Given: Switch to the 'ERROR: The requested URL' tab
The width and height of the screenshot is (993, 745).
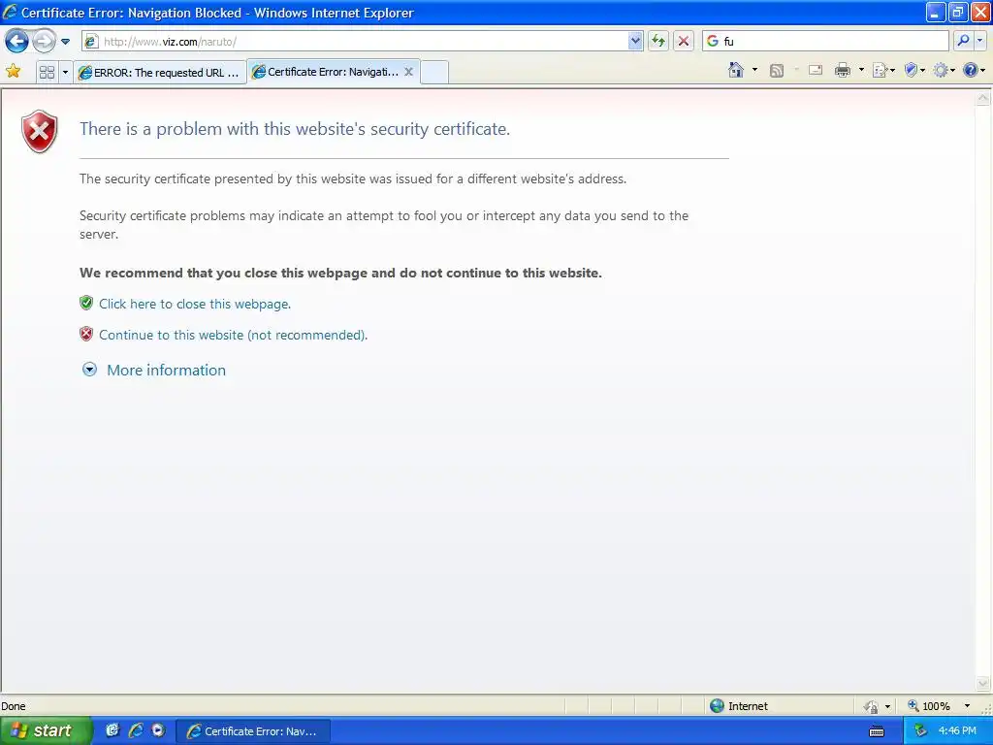Looking at the screenshot, I should coord(160,72).
